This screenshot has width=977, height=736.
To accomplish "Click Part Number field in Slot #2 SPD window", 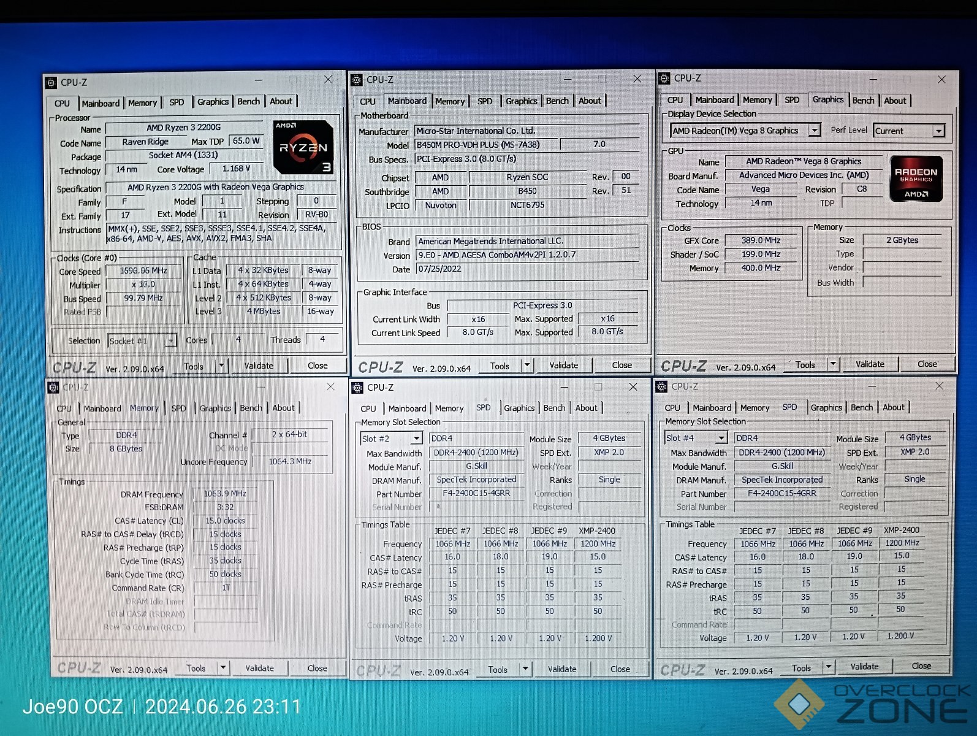I will tap(476, 493).
